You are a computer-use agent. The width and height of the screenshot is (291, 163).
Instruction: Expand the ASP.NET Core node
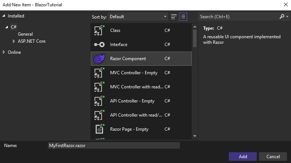tap(13, 41)
